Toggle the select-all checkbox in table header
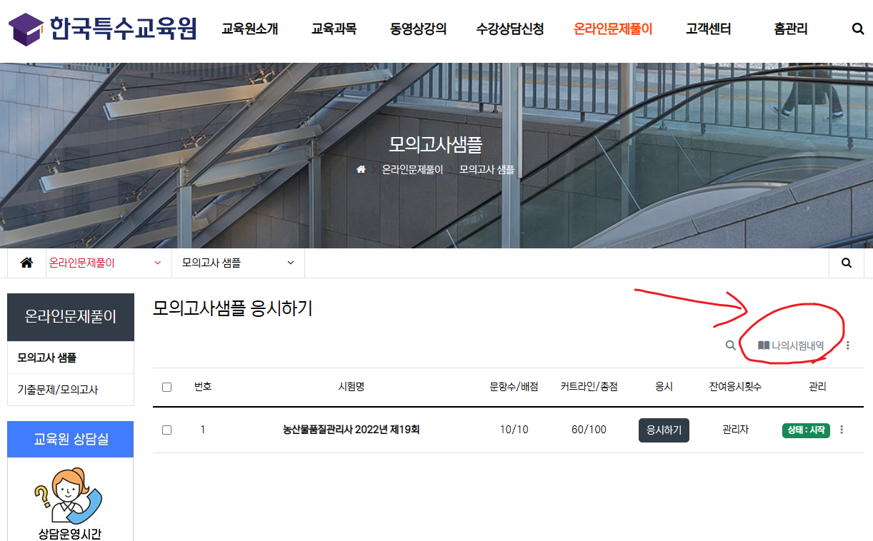The image size is (873, 541). [x=166, y=387]
